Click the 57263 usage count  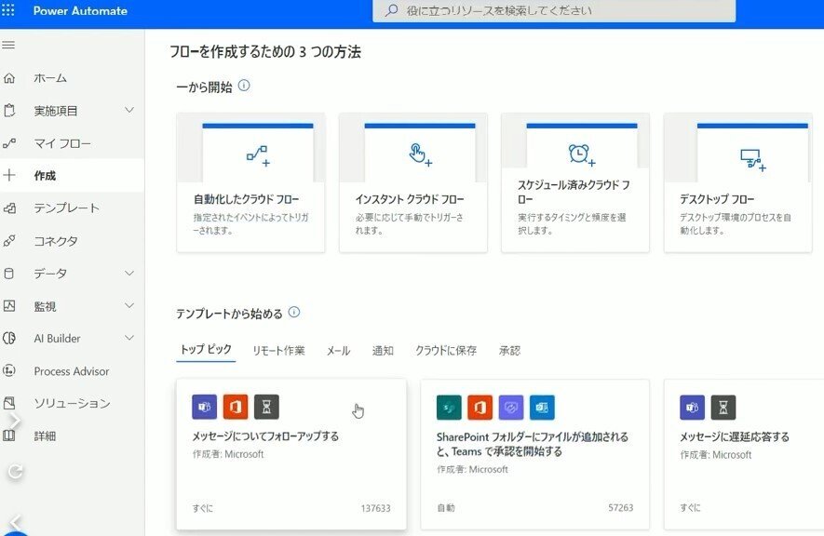[x=621, y=508]
